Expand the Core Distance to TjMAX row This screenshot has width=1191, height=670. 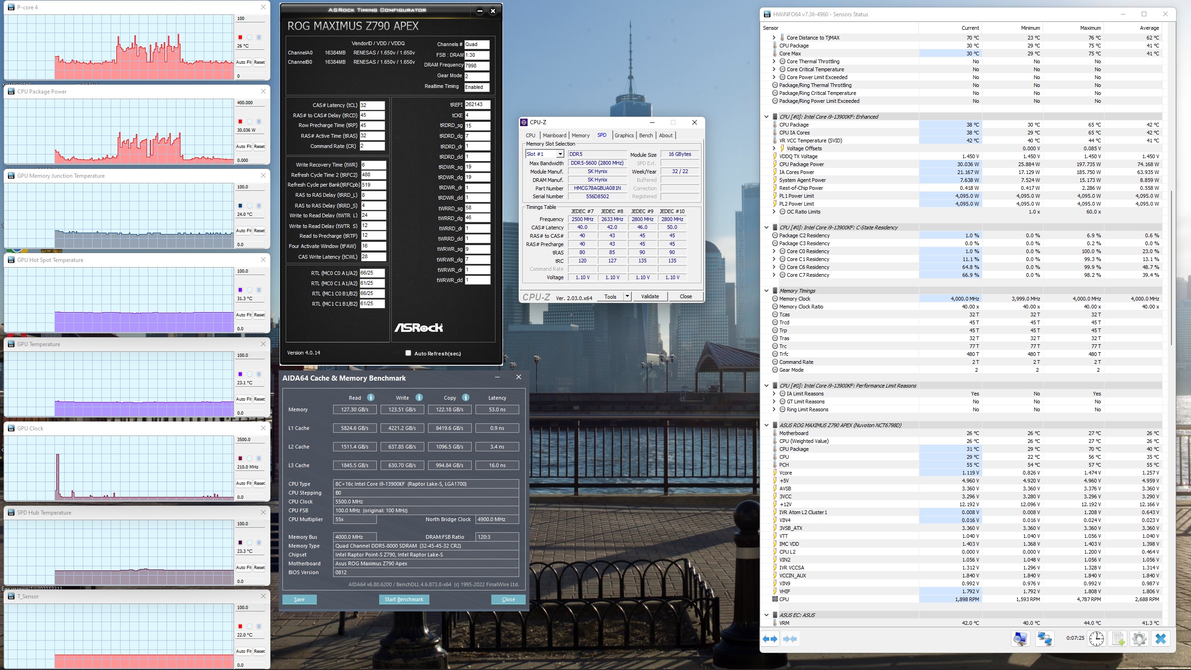click(x=774, y=38)
